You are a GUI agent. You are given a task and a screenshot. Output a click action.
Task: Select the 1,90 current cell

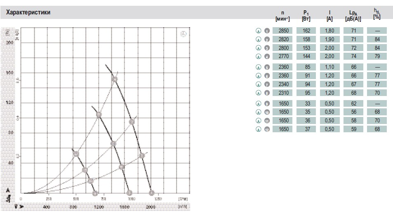pos(329,39)
